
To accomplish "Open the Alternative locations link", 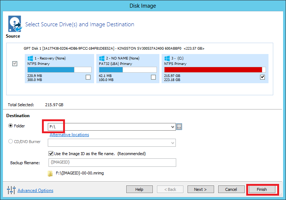I will point(69,135).
